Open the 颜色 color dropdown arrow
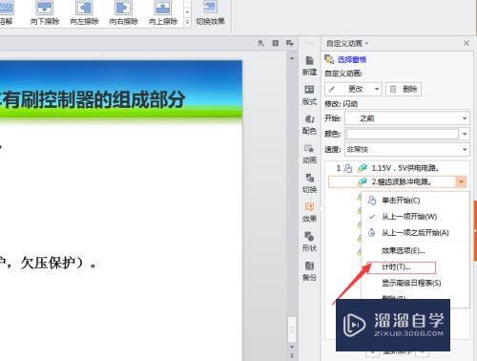This screenshot has width=477, height=361. [x=465, y=134]
